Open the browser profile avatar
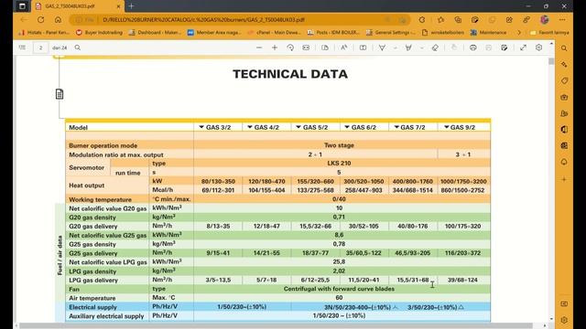 [545, 20]
